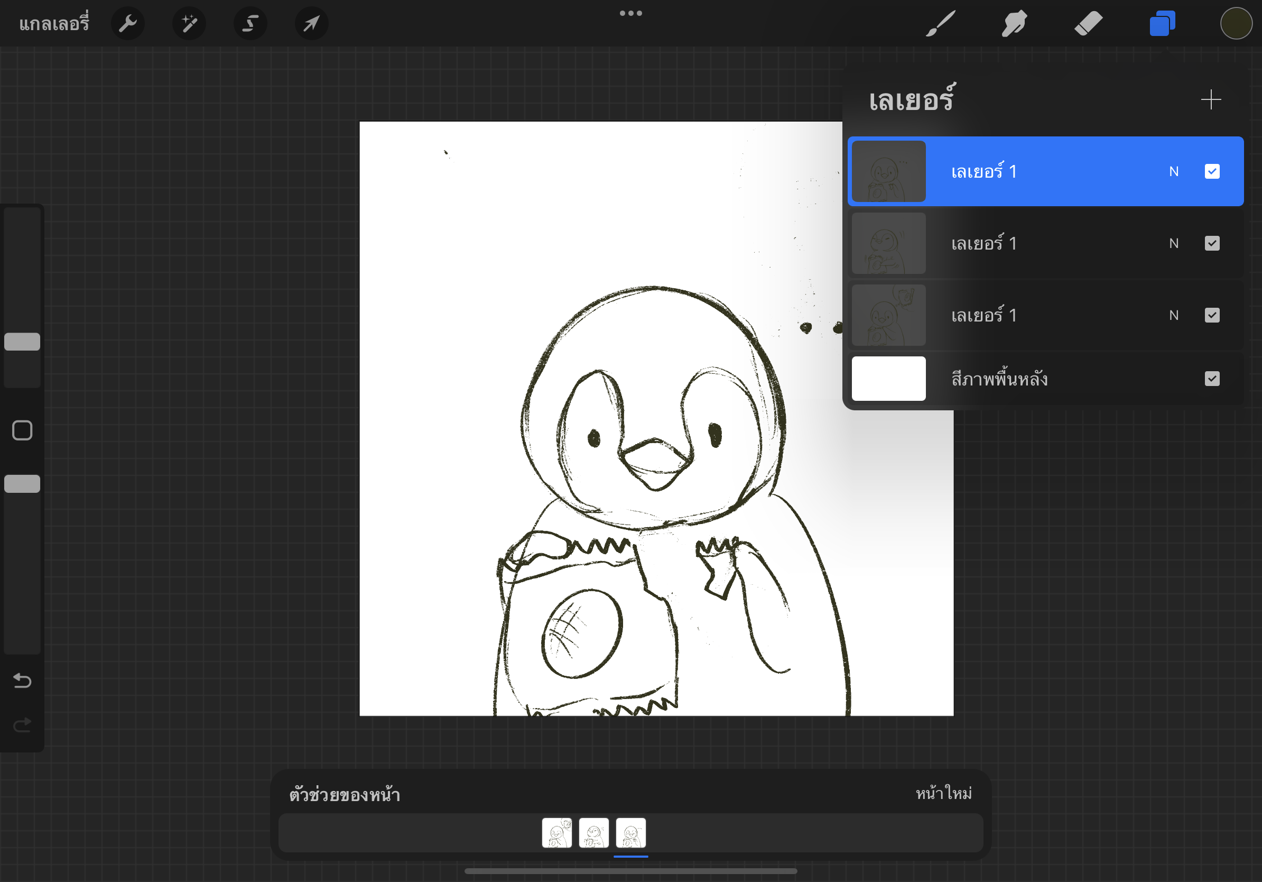Select the Eraser tool
1262x882 pixels.
pyautogui.click(x=1088, y=24)
